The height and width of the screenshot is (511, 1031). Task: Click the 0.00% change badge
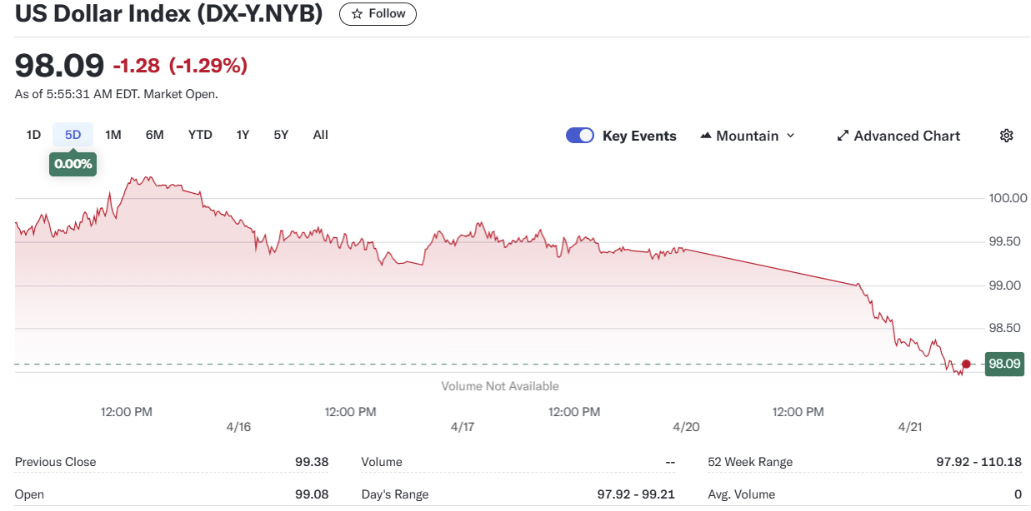pos(73,164)
